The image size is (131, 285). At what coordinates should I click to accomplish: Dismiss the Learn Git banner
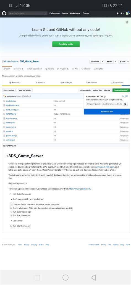(x=127, y=22)
